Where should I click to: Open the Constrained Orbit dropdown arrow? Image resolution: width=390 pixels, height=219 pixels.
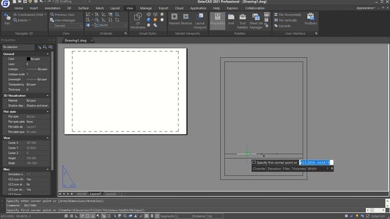tap(45, 15)
